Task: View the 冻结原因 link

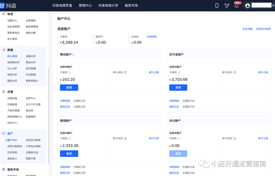Action: pos(152,37)
